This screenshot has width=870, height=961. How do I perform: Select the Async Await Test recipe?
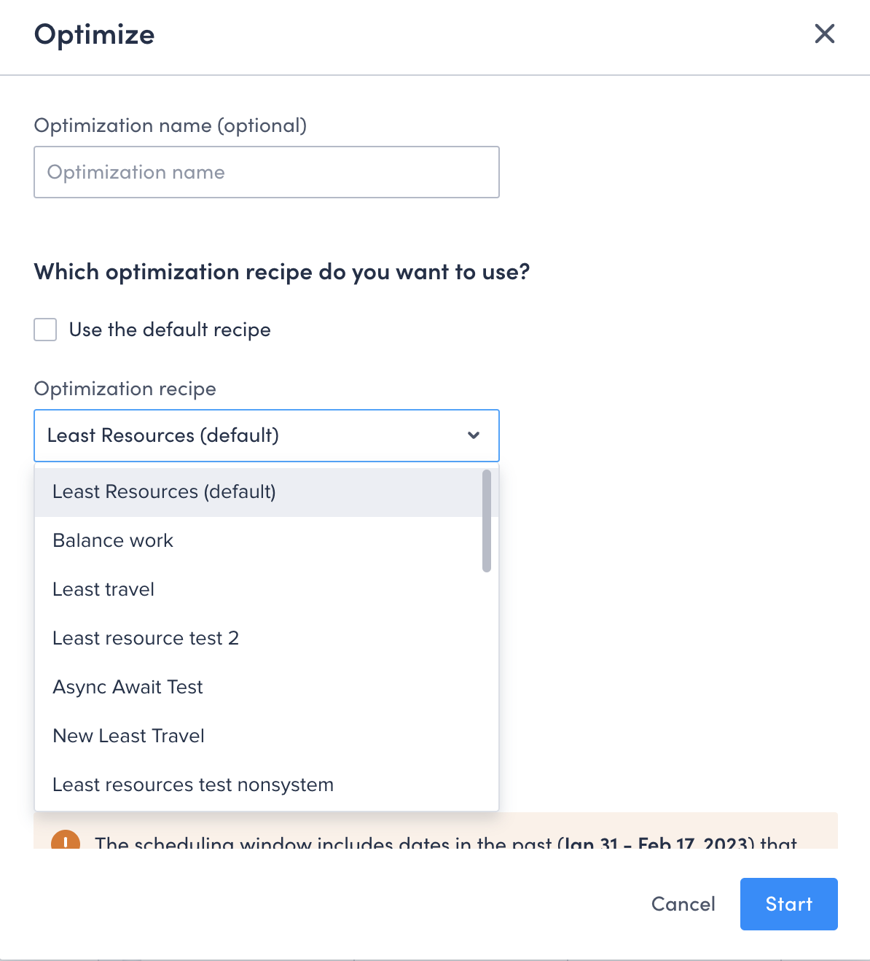coord(128,686)
